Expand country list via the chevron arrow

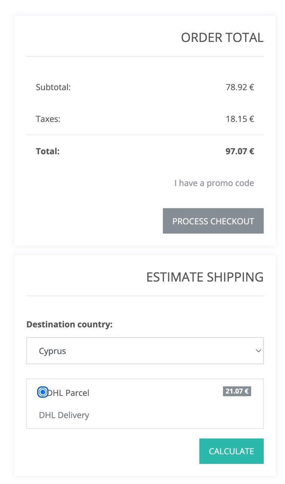pos(259,351)
